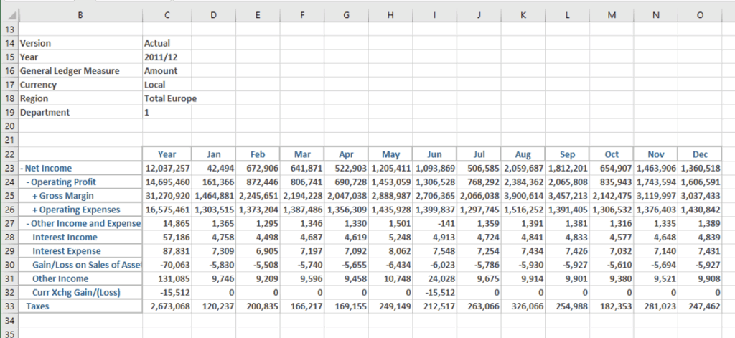Viewport: 735px width, 338px height.
Task: Expand the Operating Expenses row
Action: pyautogui.click(x=34, y=209)
